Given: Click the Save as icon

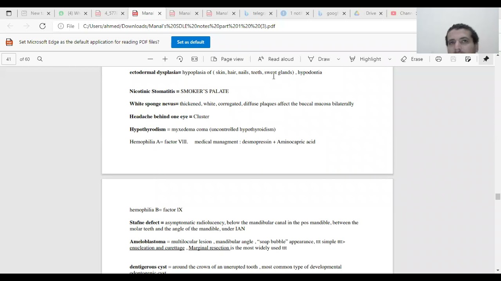Looking at the screenshot, I should coord(468,59).
